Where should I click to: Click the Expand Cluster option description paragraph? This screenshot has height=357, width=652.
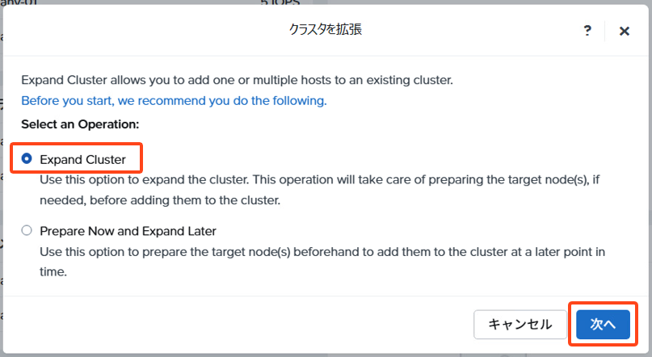(320, 190)
